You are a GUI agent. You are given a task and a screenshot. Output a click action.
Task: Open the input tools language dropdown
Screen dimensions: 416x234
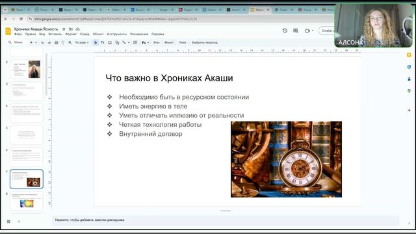pos(145,42)
